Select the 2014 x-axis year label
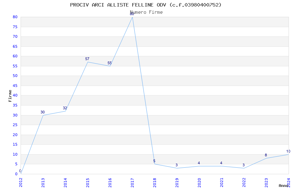Image resolution: width=292 pixels, height=189 pixels. (65, 182)
